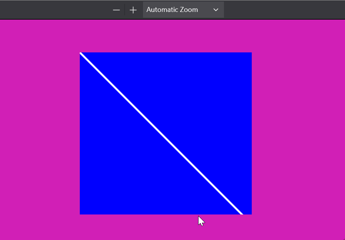
Task: Click the magenta background left of blue square
Action: pyautogui.click(x=40, y=132)
